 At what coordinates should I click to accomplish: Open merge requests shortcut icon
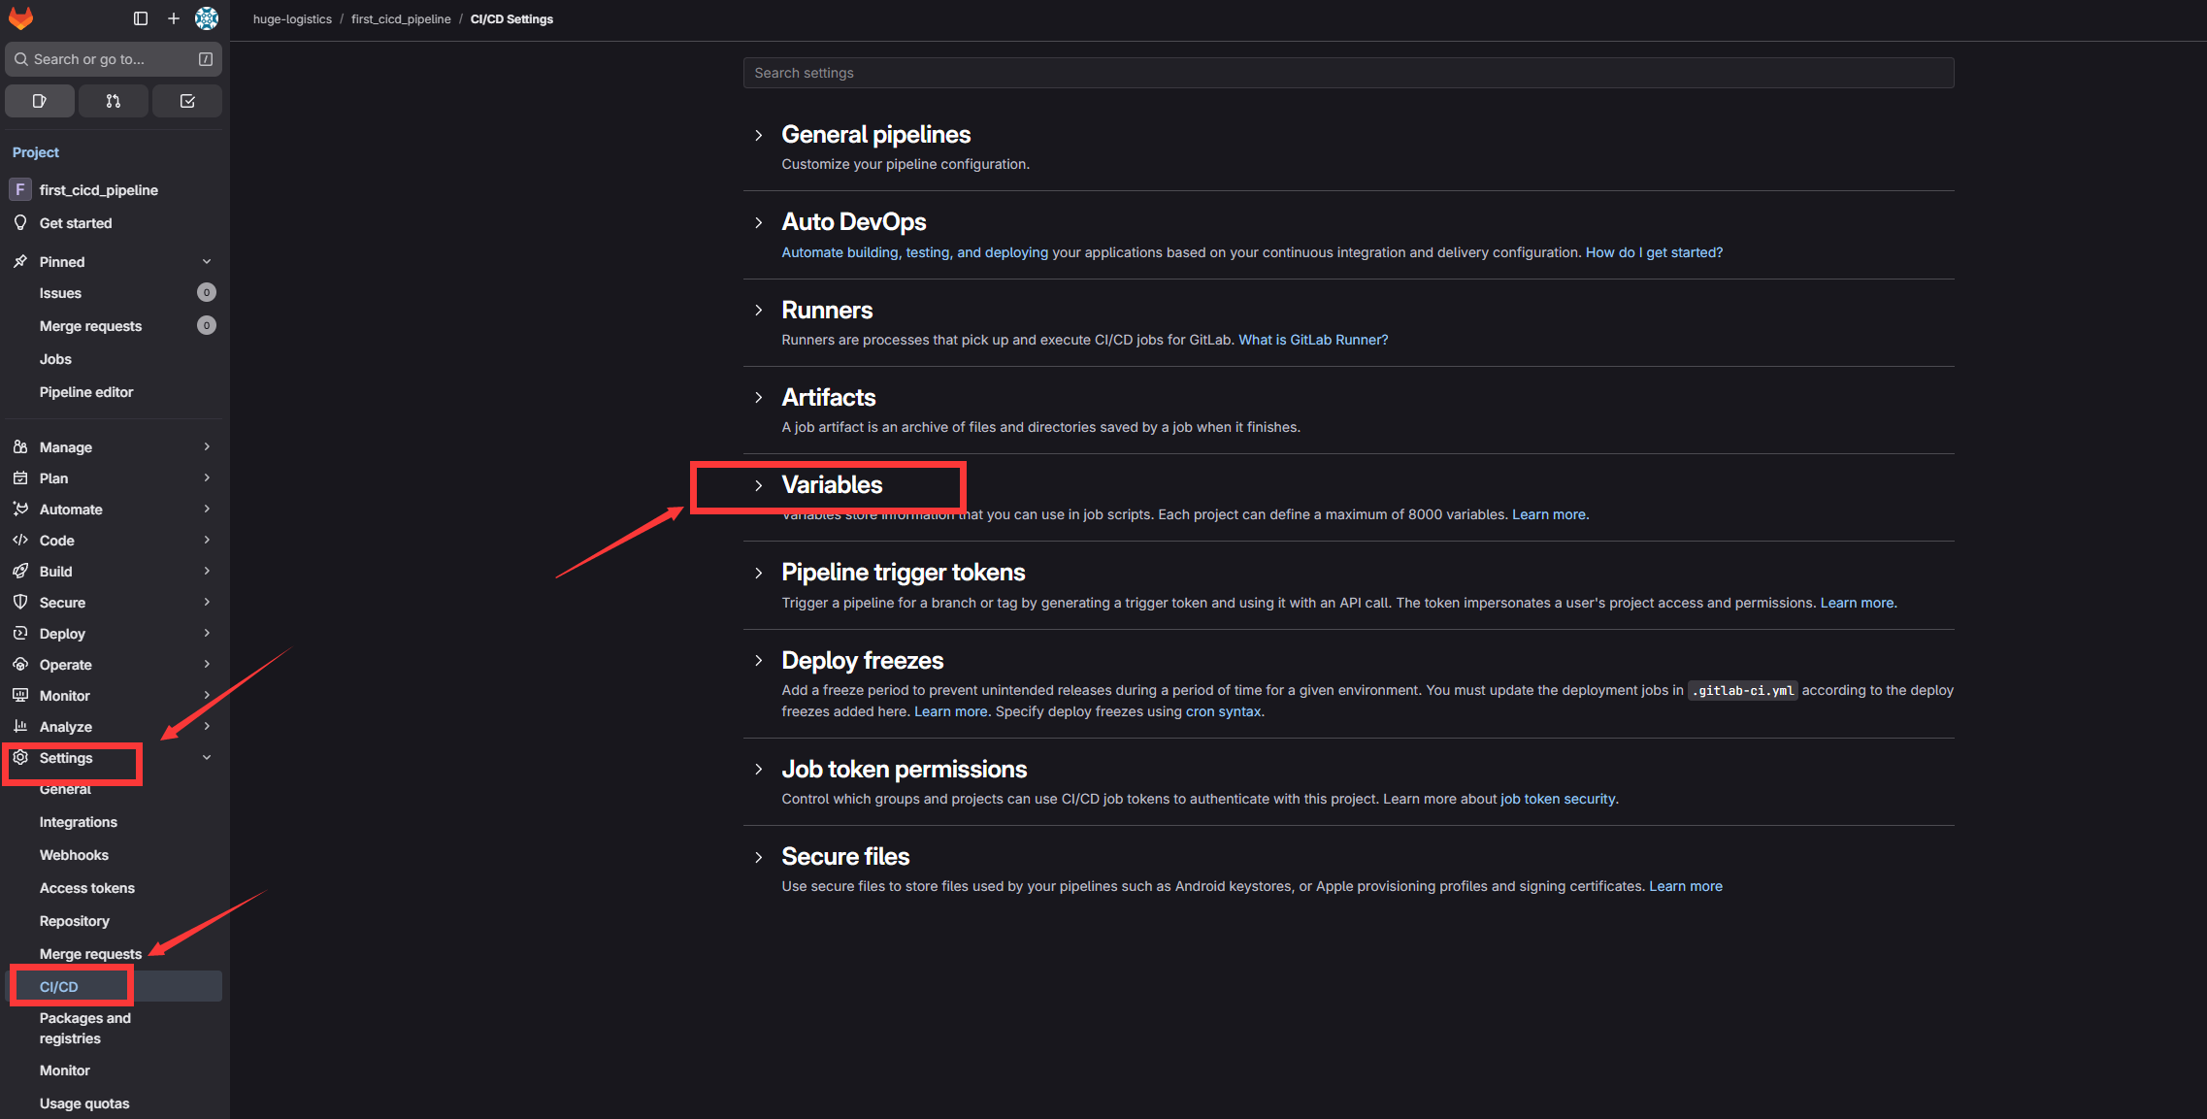point(114,101)
